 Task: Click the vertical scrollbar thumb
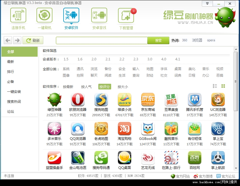point(236,81)
